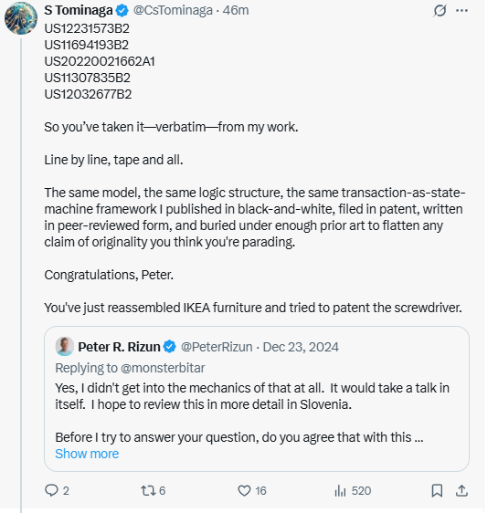The height and width of the screenshot is (513, 498).
Task: Open Peter R. Rizun's small avatar
Action: coord(65,347)
